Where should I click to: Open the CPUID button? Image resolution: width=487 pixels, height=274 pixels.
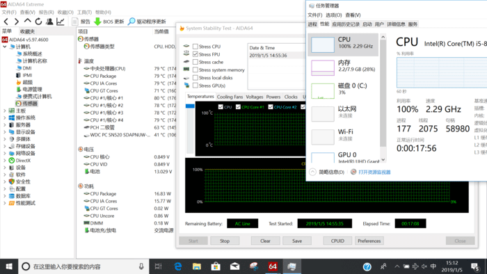pos(337,241)
